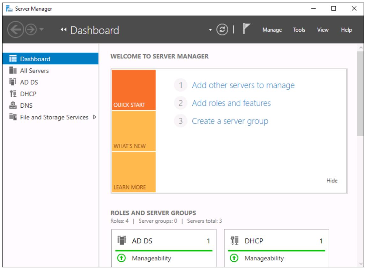365x269 pixels.
Task: Open File and Storage Services entry
Action: 54,117
